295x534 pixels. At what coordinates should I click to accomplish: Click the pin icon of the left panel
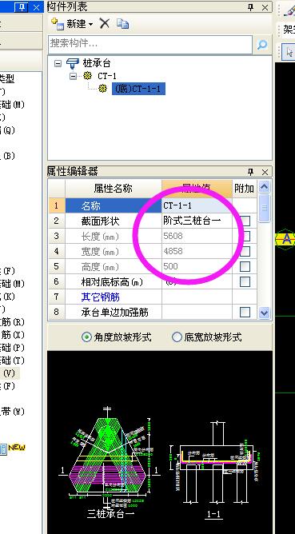[x=22, y=7]
